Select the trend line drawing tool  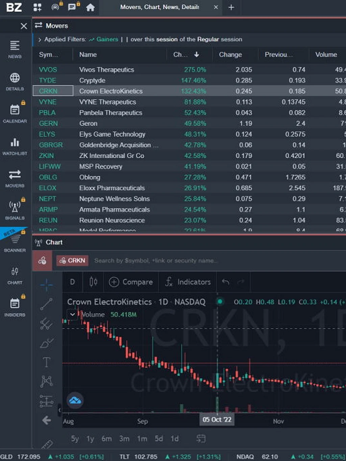point(46,304)
